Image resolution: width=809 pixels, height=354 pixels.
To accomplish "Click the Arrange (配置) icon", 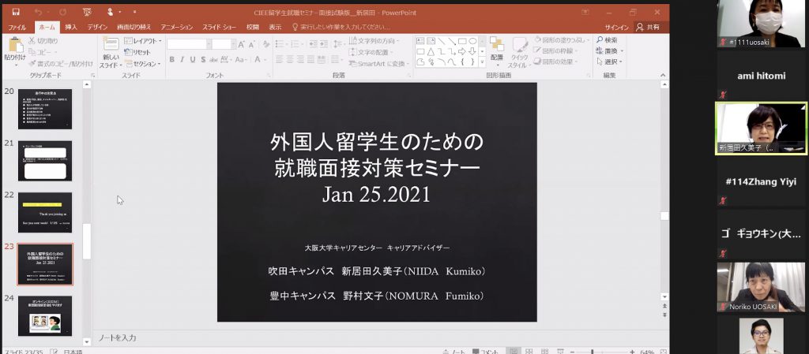I will [496, 46].
